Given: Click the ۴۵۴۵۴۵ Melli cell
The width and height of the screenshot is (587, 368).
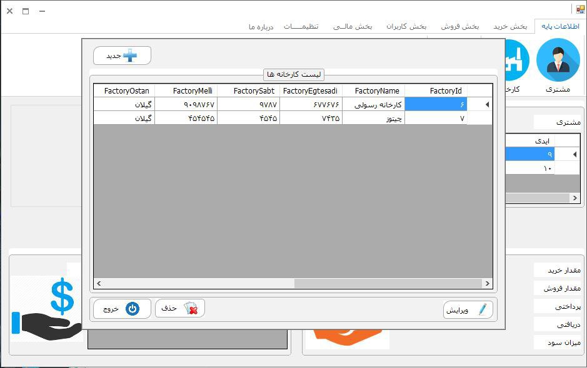Looking at the screenshot, I should point(186,118).
